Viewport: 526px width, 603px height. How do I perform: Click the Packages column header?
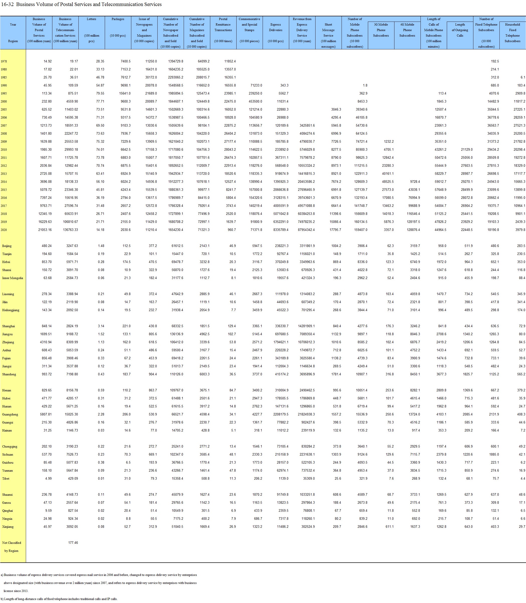[x=118, y=19]
